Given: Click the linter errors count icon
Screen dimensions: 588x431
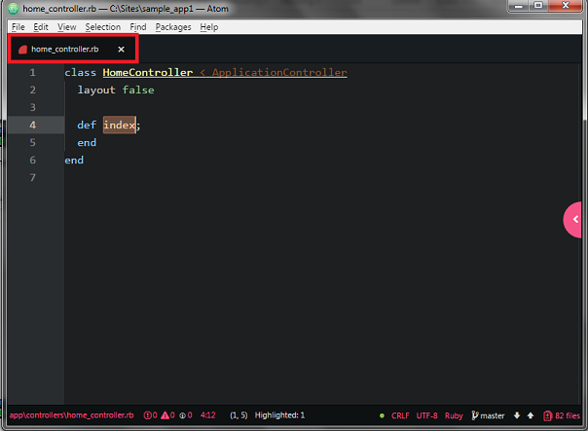Looking at the screenshot, I should coord(148,415).
